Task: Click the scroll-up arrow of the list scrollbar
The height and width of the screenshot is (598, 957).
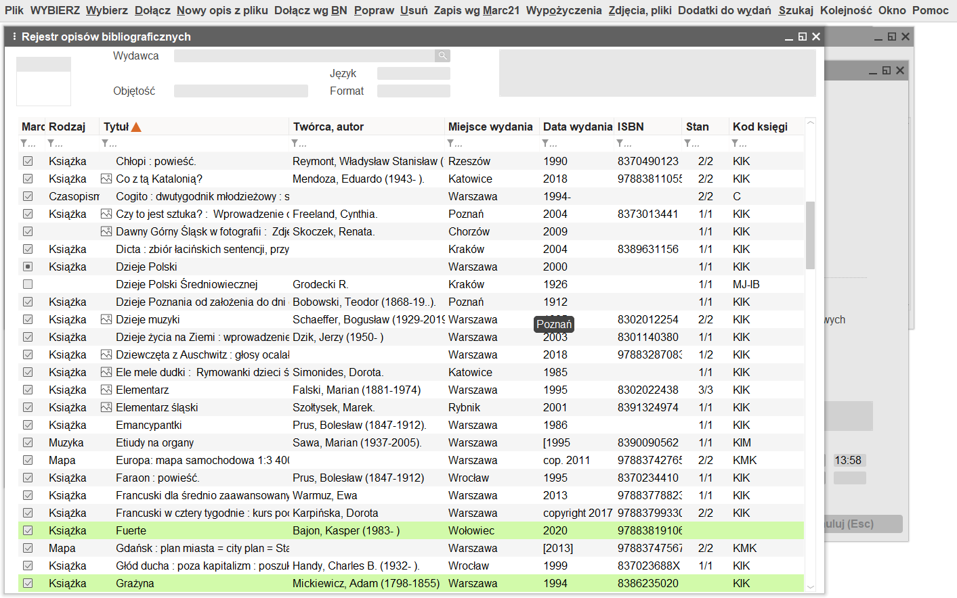Action: [x=810, y=123]
